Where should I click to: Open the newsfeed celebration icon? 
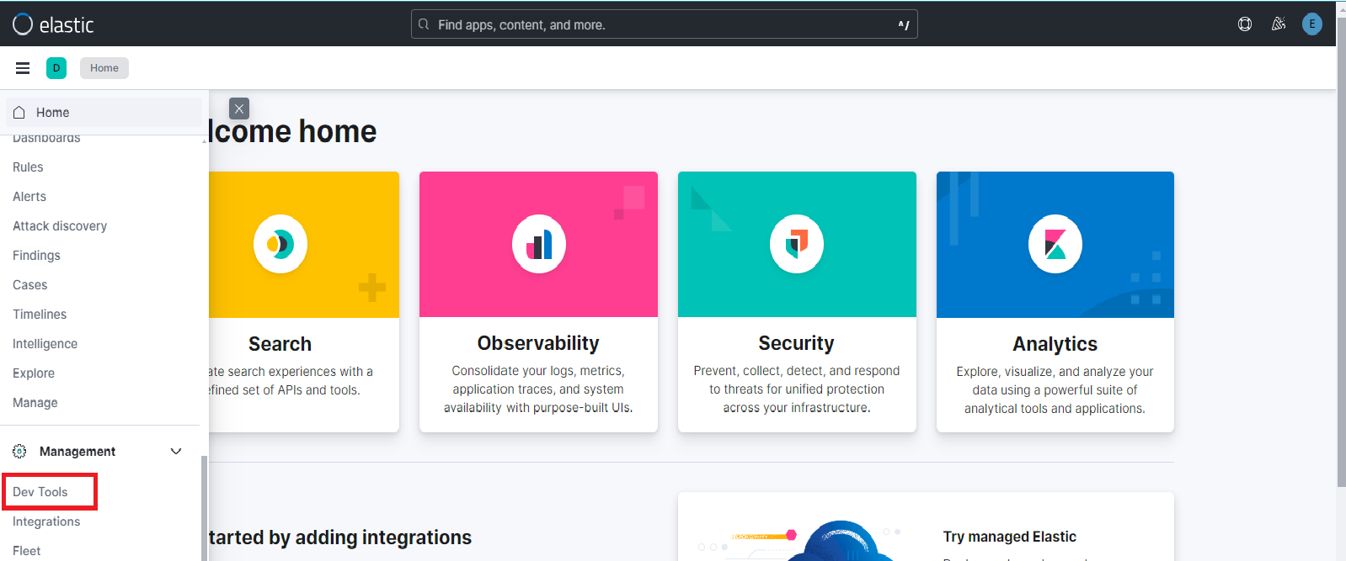[x=1279, y=24]
